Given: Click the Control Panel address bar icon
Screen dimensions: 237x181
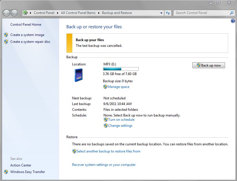Looking at the screenshot, I should pyautogui.click(x=25, y=13).
